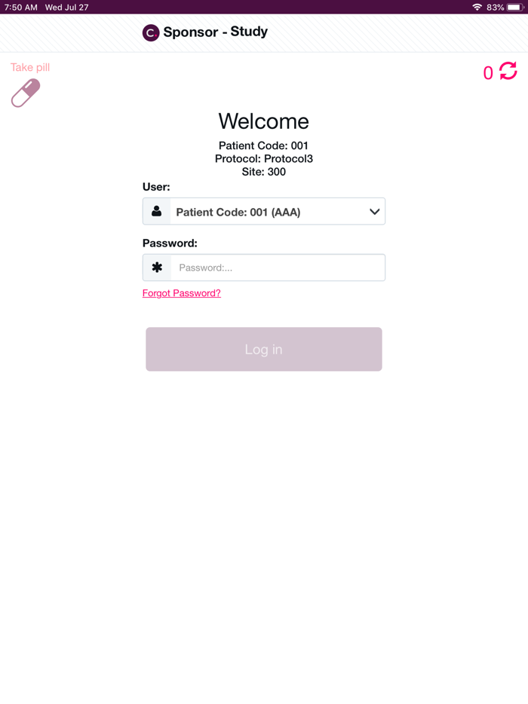Click the asterisk icon beside password box
This screenshot has width=528, height=704.
click(157, 268)
